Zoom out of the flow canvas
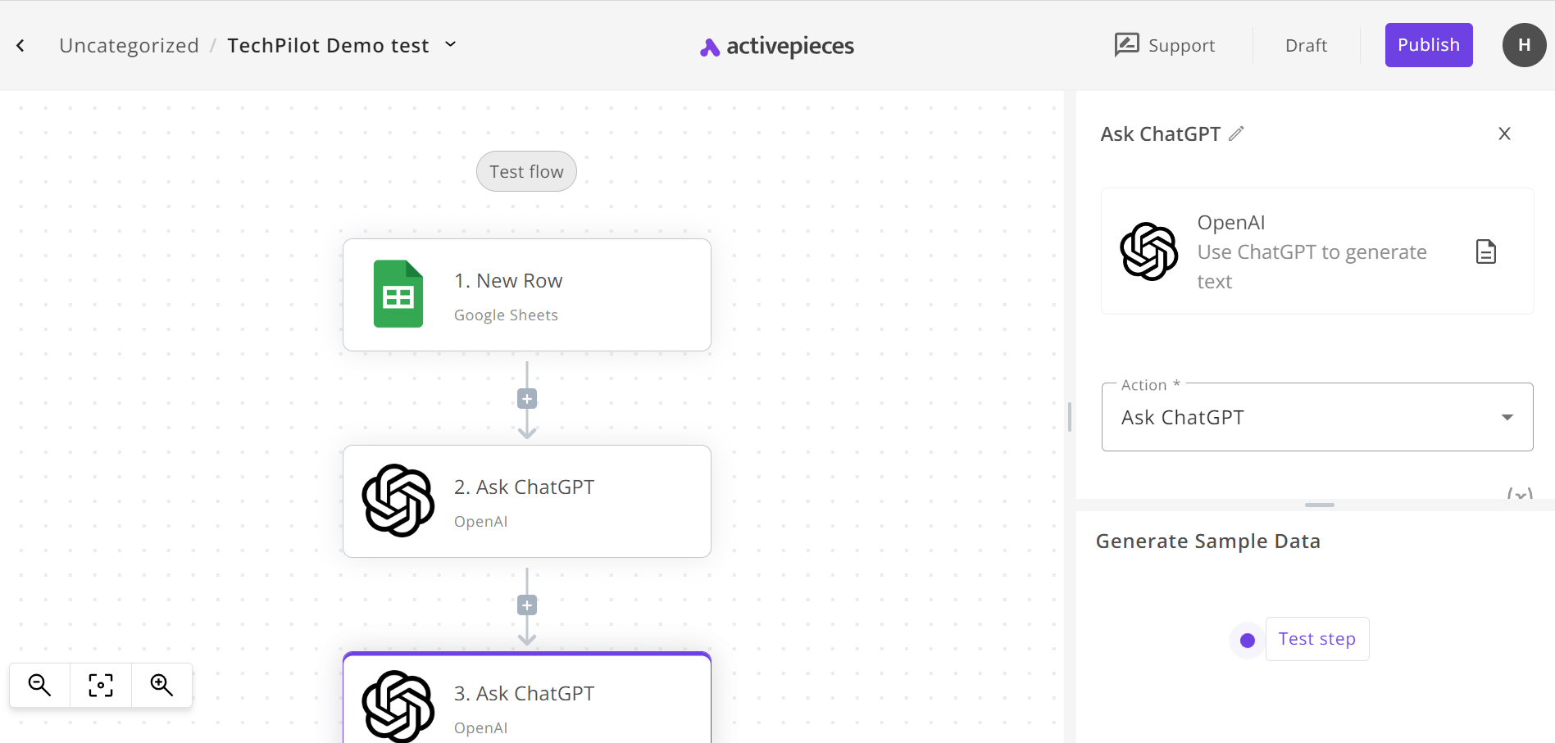The height and width of the screenshot is (743, 1555). (40, 685)
